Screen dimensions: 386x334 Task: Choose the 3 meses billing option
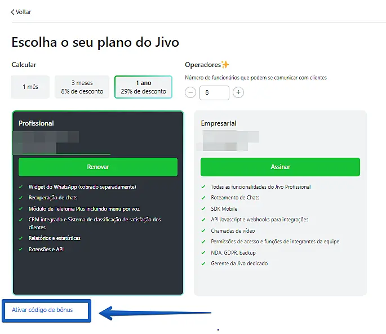pos(82,87)
